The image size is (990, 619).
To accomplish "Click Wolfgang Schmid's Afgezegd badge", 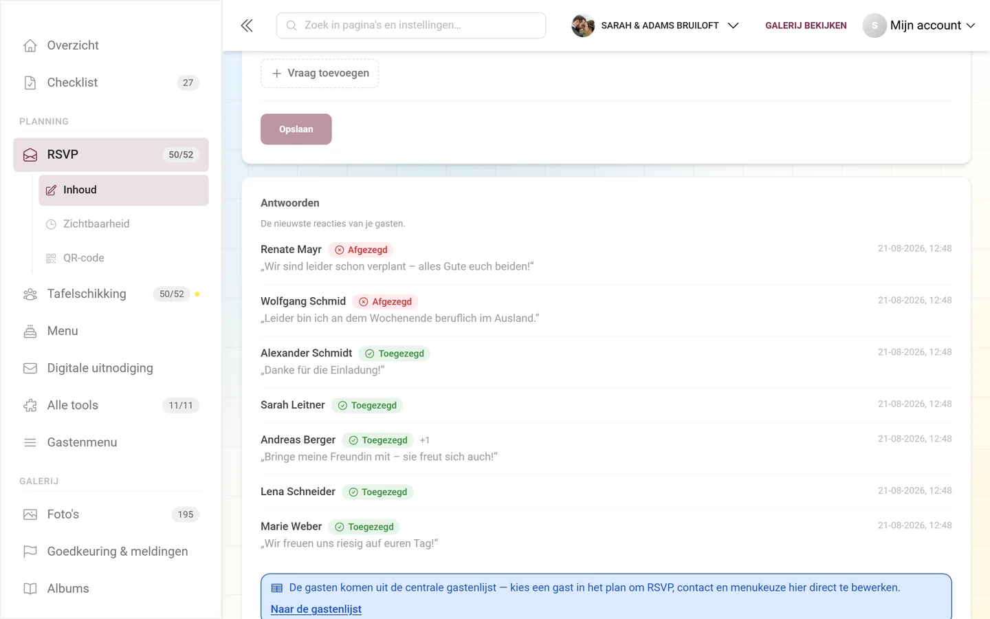I will (385, 302).
